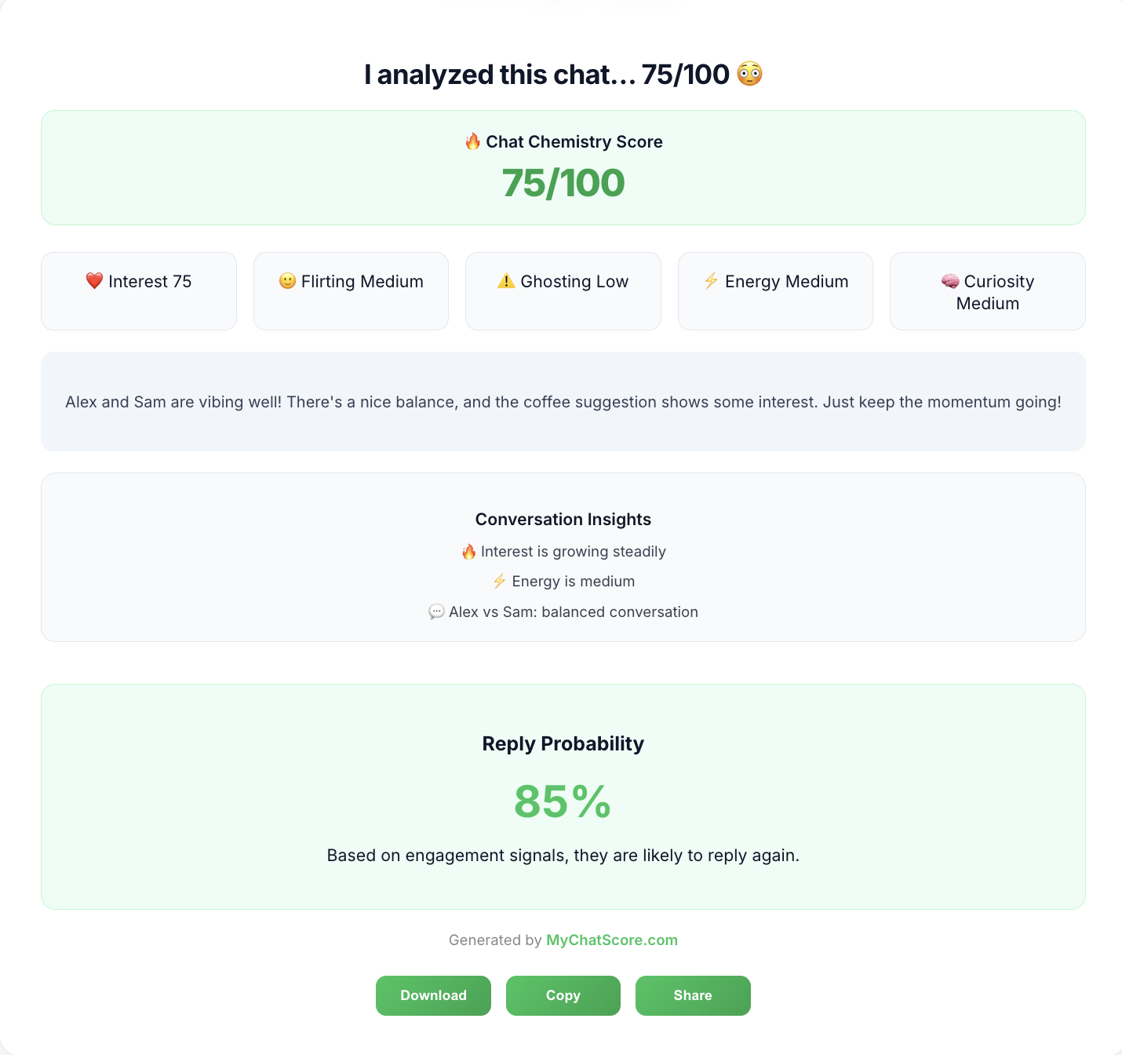The width and height of the screenshot is (1122, 1055).
Task: Click the fire icon beside Interest is growing
Action: pyautogui.click(x=468, y=552)
